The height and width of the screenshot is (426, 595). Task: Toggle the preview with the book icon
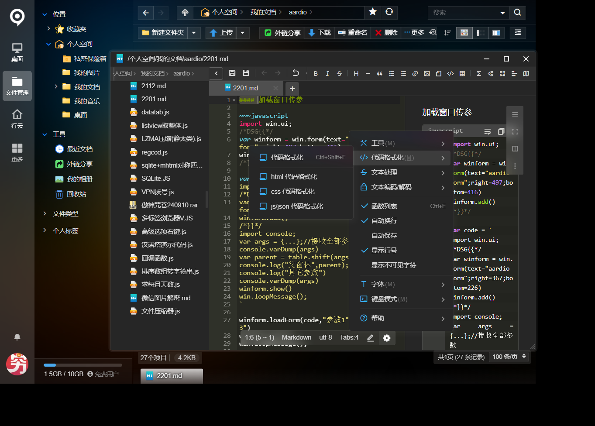tap(526, 74)
